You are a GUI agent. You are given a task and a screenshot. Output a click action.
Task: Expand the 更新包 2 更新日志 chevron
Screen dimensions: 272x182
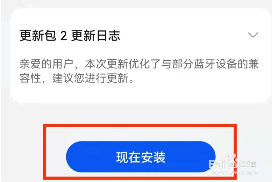point(253,35)
